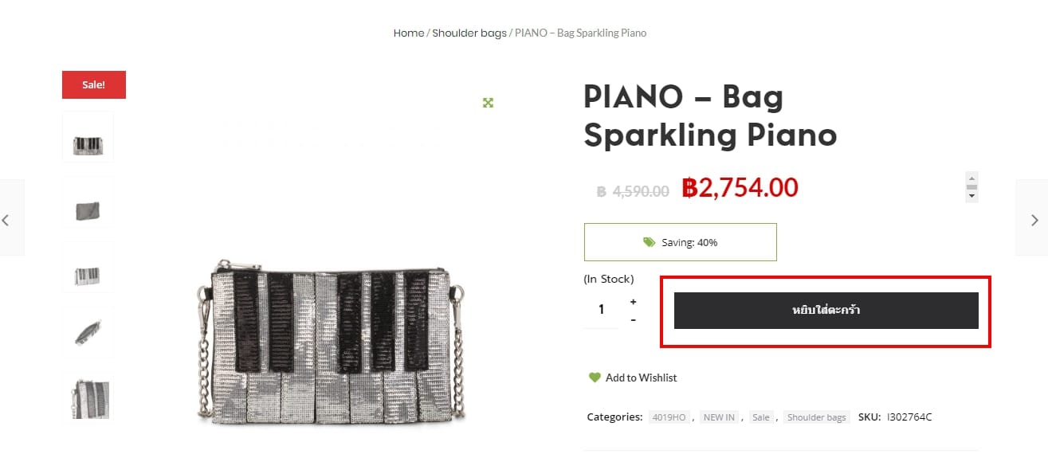Click the green heart wishlist icon

(595, 378)
